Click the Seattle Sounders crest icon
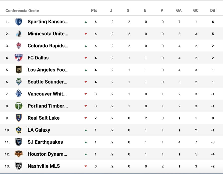Image resolution: width=223 pixels, height=174 pixels. click(x=19, y=82)
